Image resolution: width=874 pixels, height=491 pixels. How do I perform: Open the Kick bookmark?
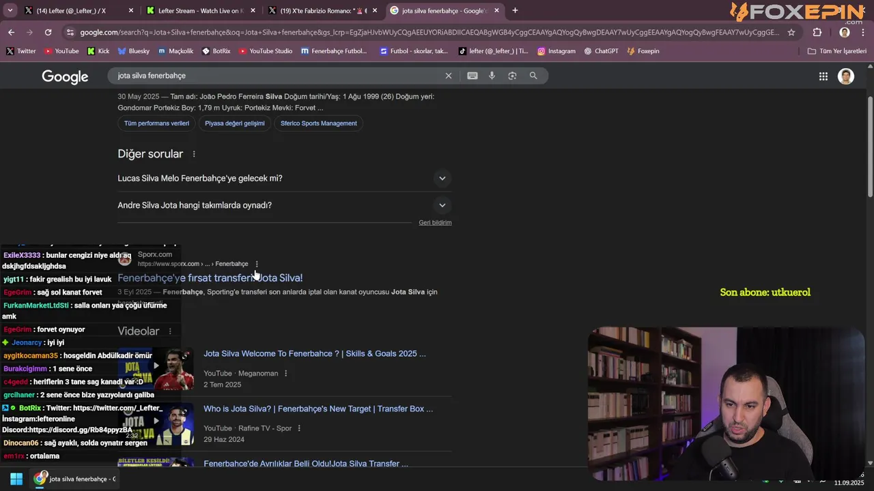click(98, 50)
